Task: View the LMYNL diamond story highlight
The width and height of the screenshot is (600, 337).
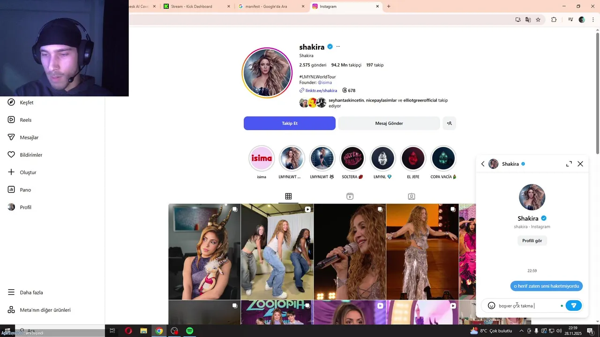Action: point(382,159)
